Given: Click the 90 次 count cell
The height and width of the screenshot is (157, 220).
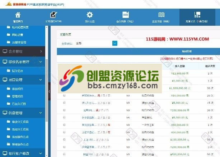Looking at the screenshot, I should pos(210,154).
